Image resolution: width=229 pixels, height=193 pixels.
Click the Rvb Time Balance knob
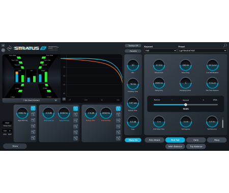click(x=212, y=83)
